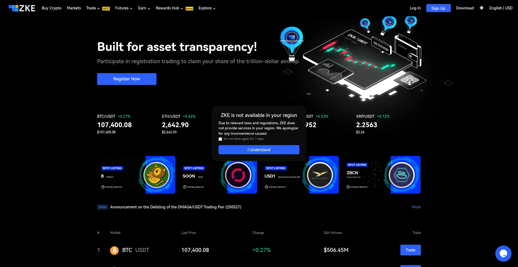This screenshot has width=518, height=267.
Task: Open the DMAGA/USDT delisting announcement
Action: (176, 207)
